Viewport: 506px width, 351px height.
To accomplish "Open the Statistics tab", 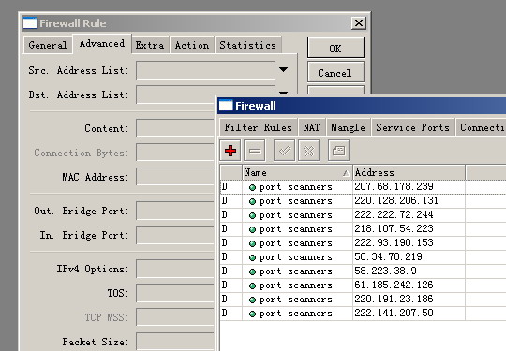I will (x=247, y=45).
